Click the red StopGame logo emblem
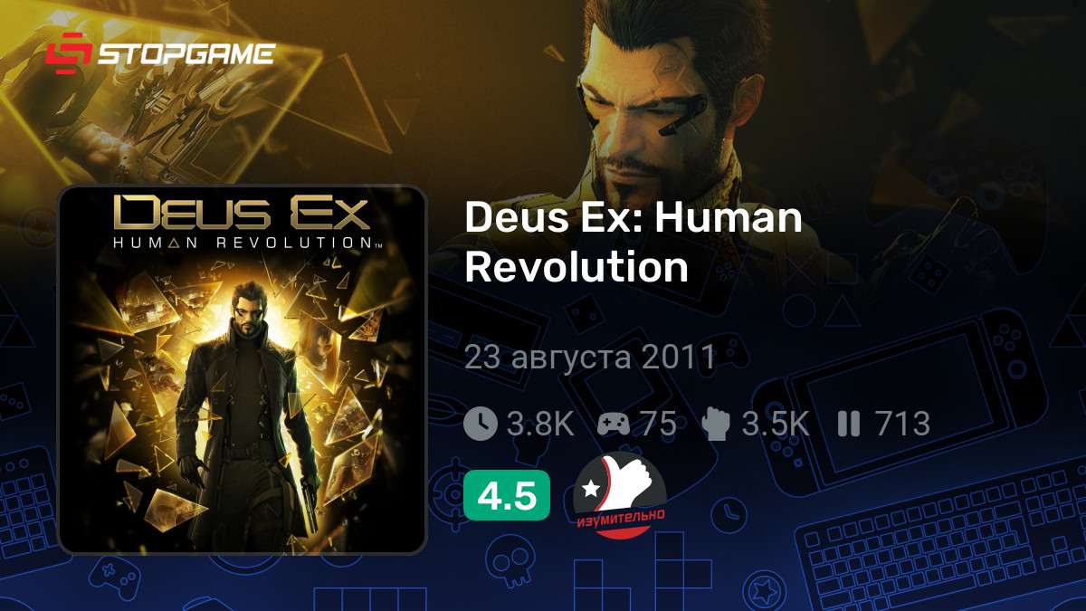Viewport: 1086px width, 611px height. tap(68, 53)
